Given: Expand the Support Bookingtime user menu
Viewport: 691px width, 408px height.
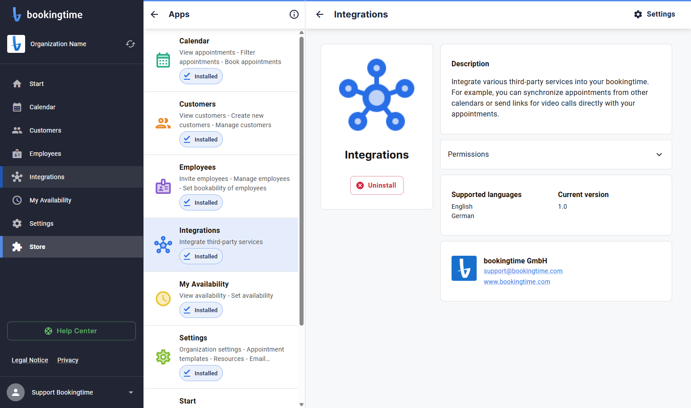Looking at the screenshot, I should [x=131, y=392].
